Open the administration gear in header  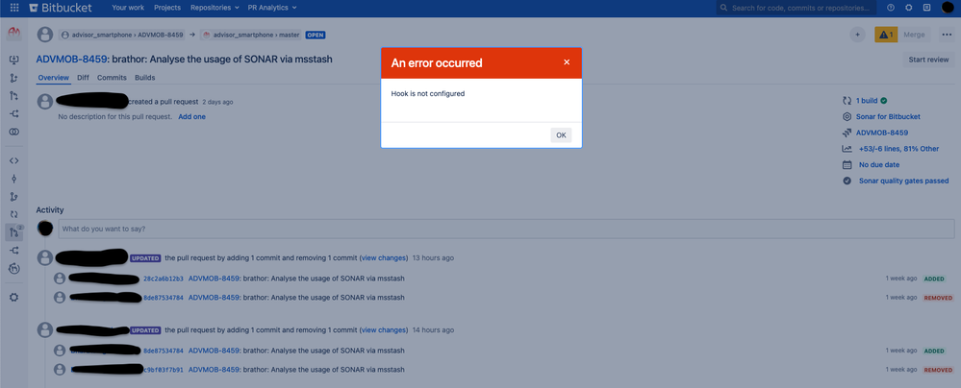click(x=909, y=8)
